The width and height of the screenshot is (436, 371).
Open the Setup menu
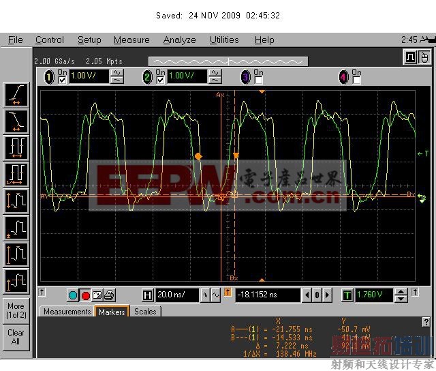[x=89, y=40]
